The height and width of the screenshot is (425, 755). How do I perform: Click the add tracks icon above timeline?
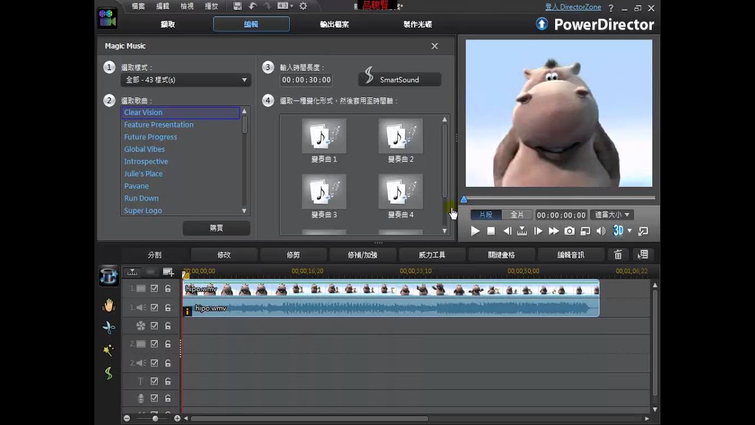pyautogui.click(x=169, y=272)
